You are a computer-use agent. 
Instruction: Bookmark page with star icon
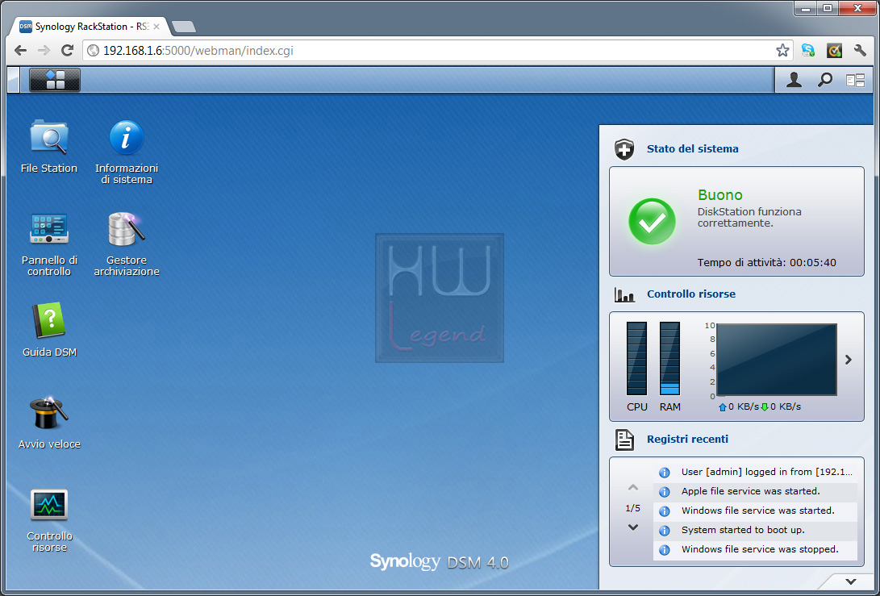pos(782,51)
